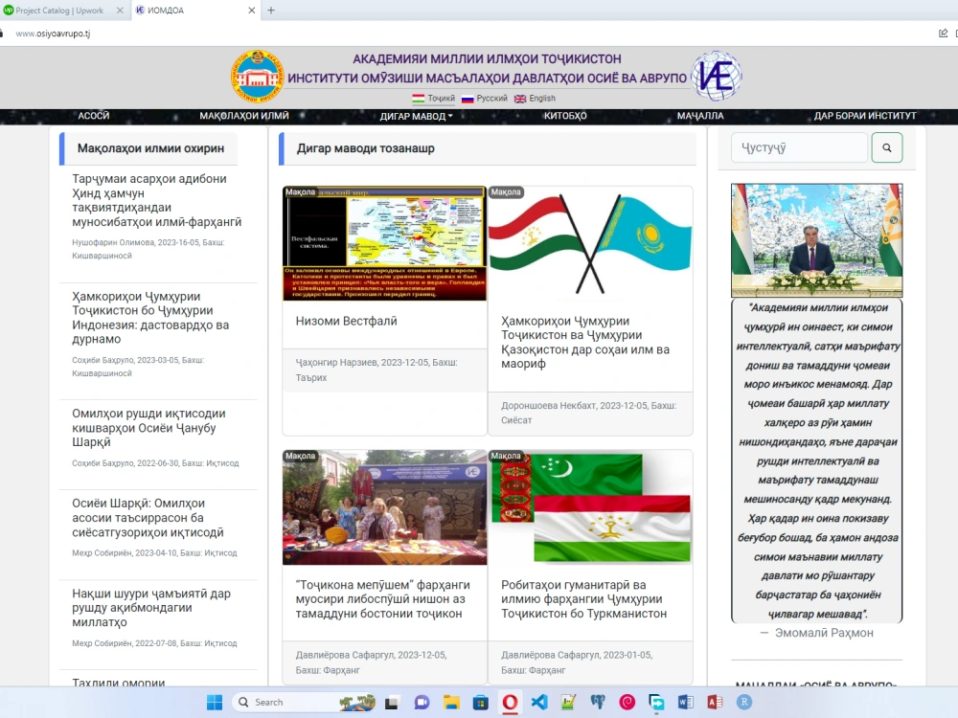Viewport: 958px width, 718px height.
Task: Open the Notepad++ taskbar icon
Action: pos(568,702)
